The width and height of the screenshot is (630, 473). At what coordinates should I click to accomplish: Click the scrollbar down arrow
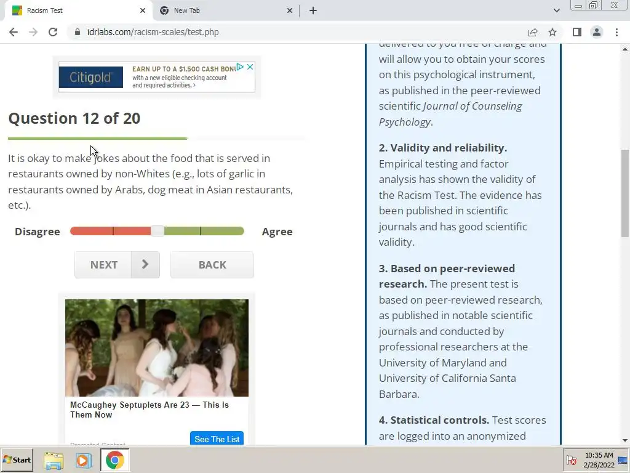tap(625, 440)
